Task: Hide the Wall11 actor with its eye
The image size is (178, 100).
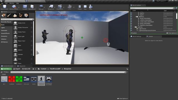Action: coord(131,15)
